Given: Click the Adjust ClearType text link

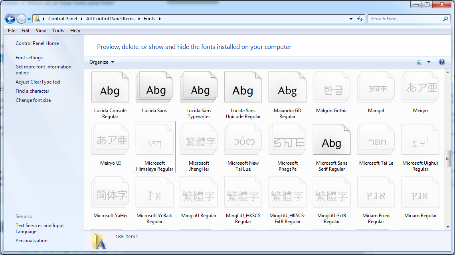Looking at the screenshot, I should (38, 82).
